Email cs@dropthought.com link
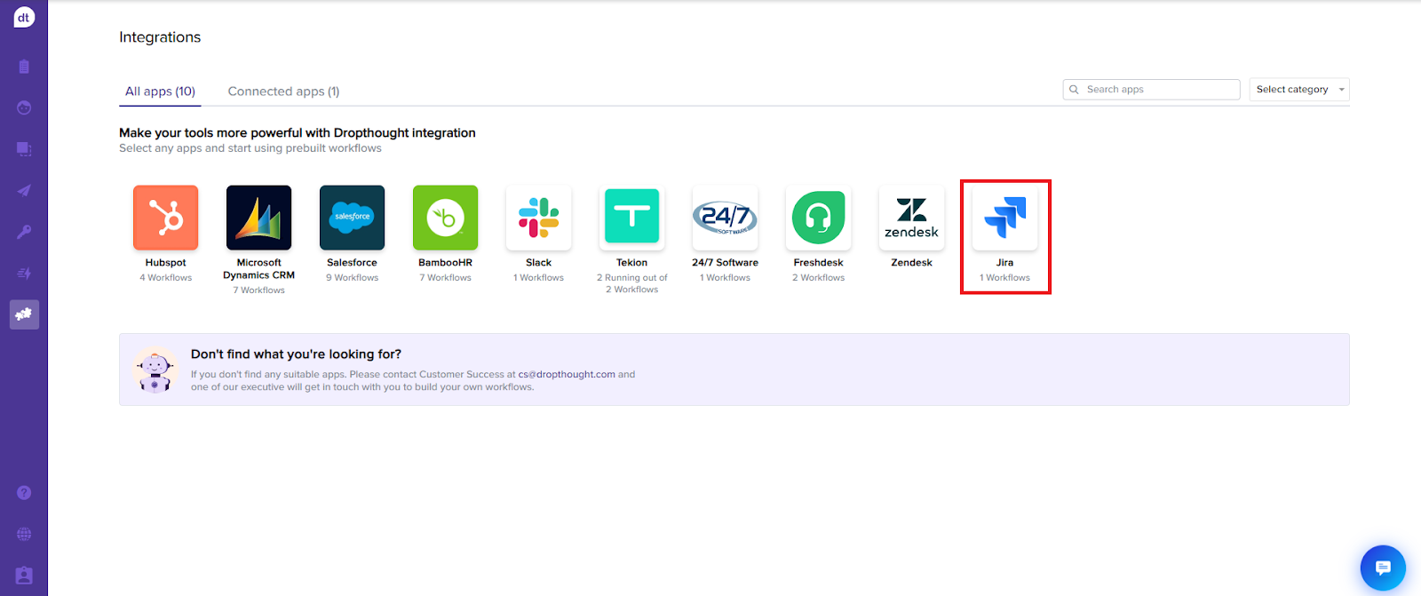This screenshot has height=596, width=1421. click(567, 375)
